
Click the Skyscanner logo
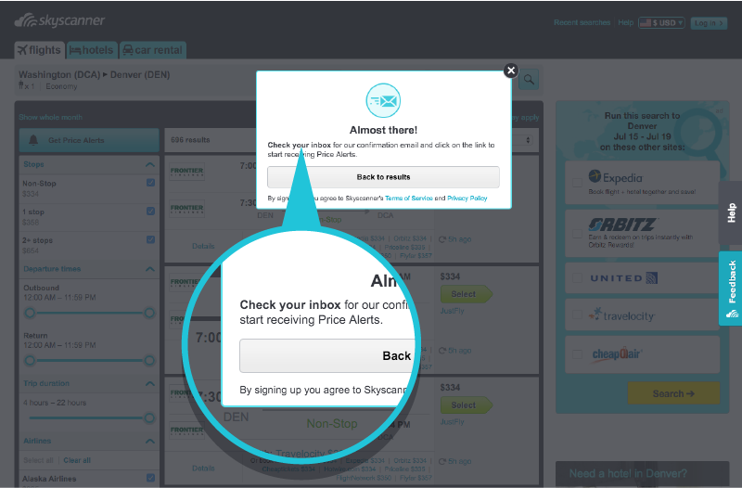59,20
